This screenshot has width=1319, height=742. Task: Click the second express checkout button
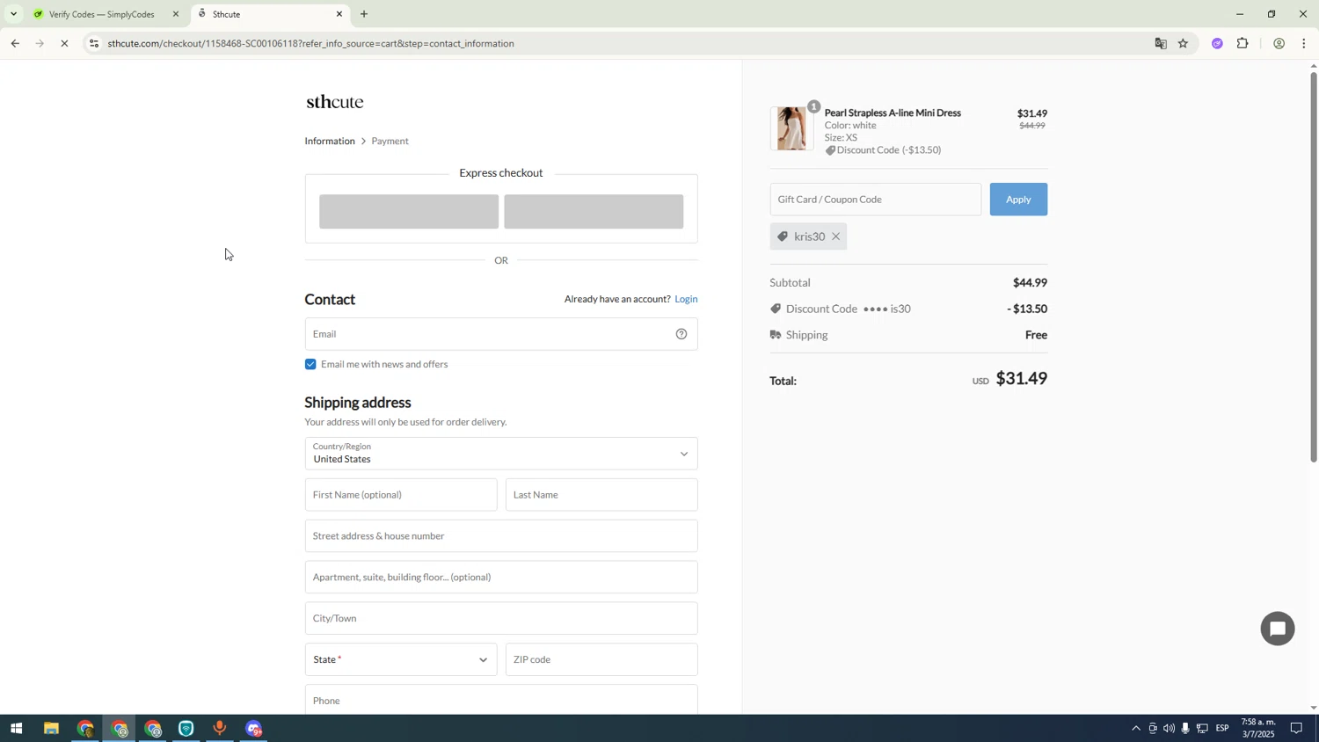pos(594,212)
